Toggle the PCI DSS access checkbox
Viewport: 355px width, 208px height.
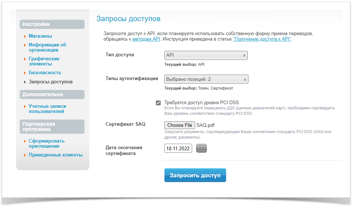pyautogui.click(x=158, y=103)
